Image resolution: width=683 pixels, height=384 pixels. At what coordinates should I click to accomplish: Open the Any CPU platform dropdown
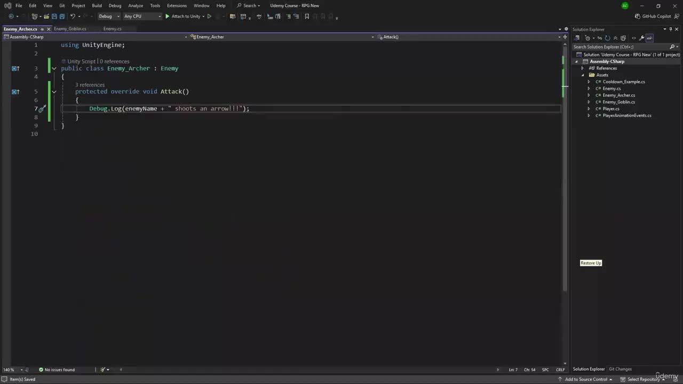[x=142, y=17]
